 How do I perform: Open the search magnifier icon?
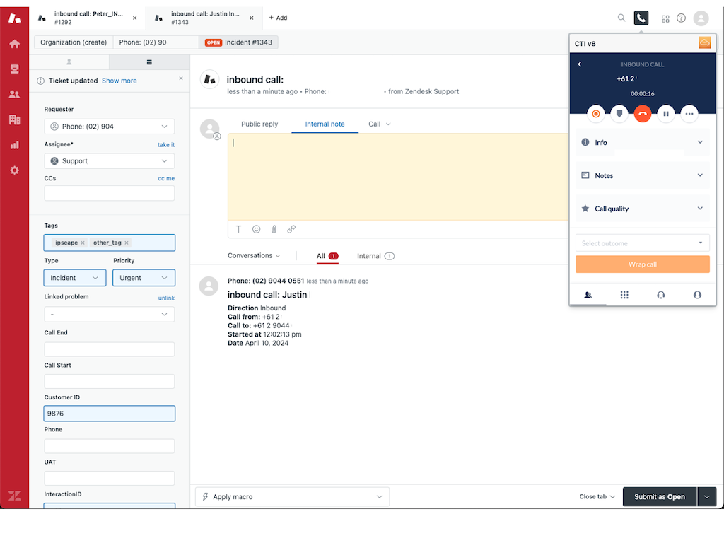click(621, 18)
